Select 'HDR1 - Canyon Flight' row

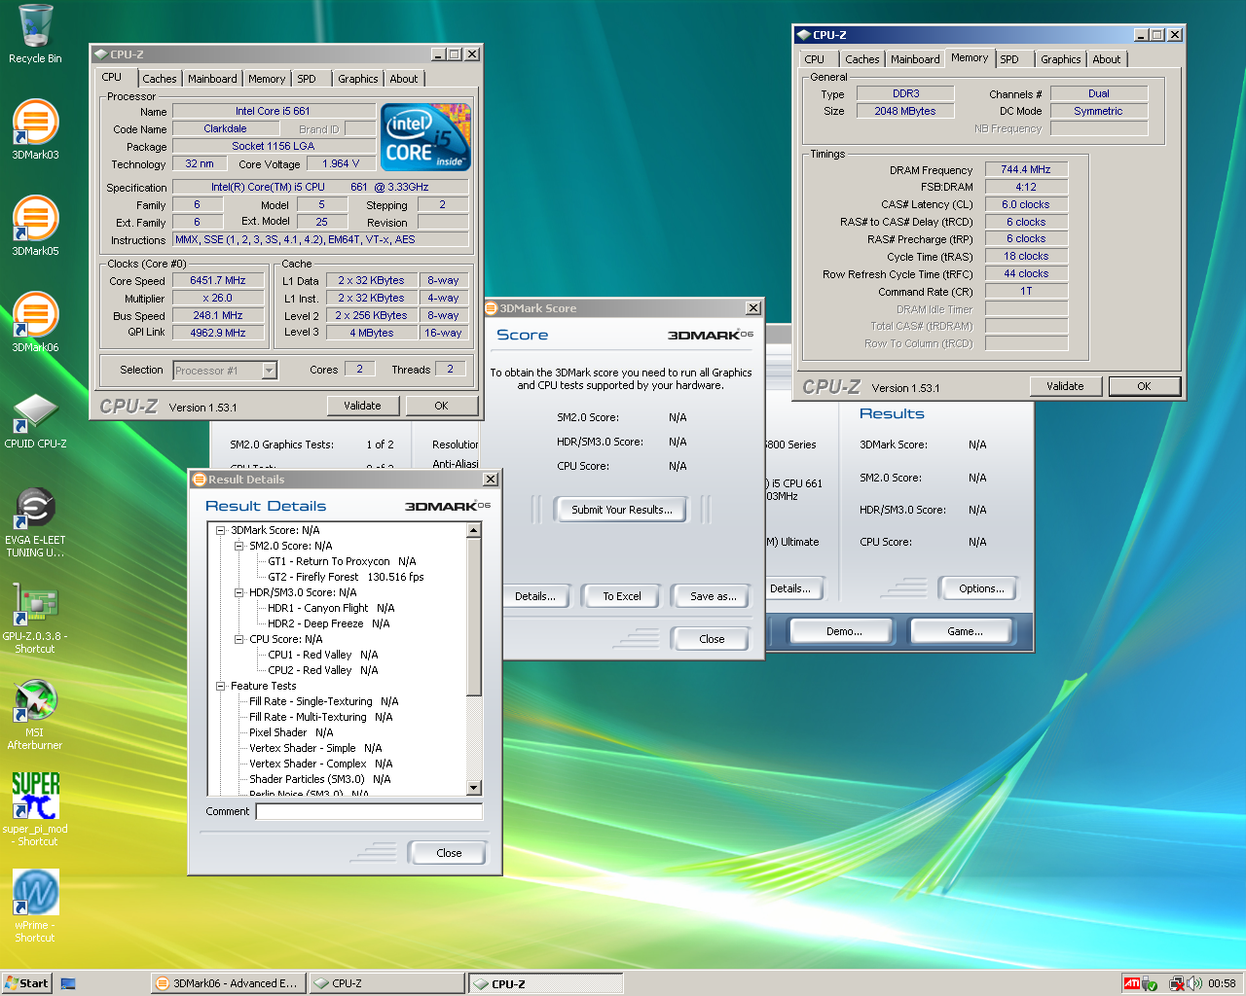[x=331, y=608]
